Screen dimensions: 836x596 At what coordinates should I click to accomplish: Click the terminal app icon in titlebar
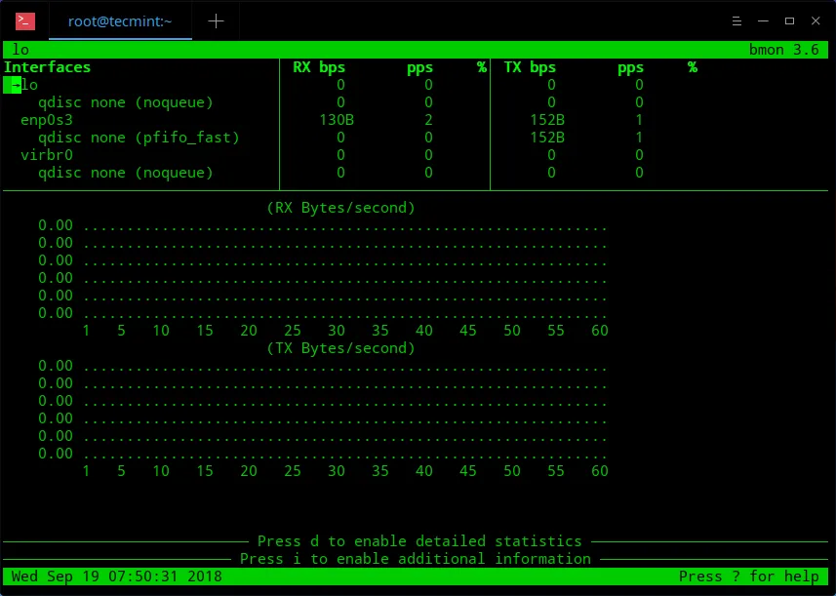pos(26,20)
